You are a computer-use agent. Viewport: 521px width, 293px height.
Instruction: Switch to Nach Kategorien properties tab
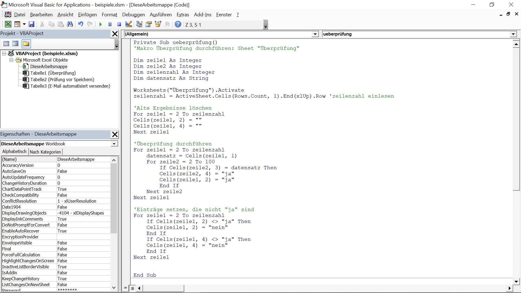click(45, 152)
